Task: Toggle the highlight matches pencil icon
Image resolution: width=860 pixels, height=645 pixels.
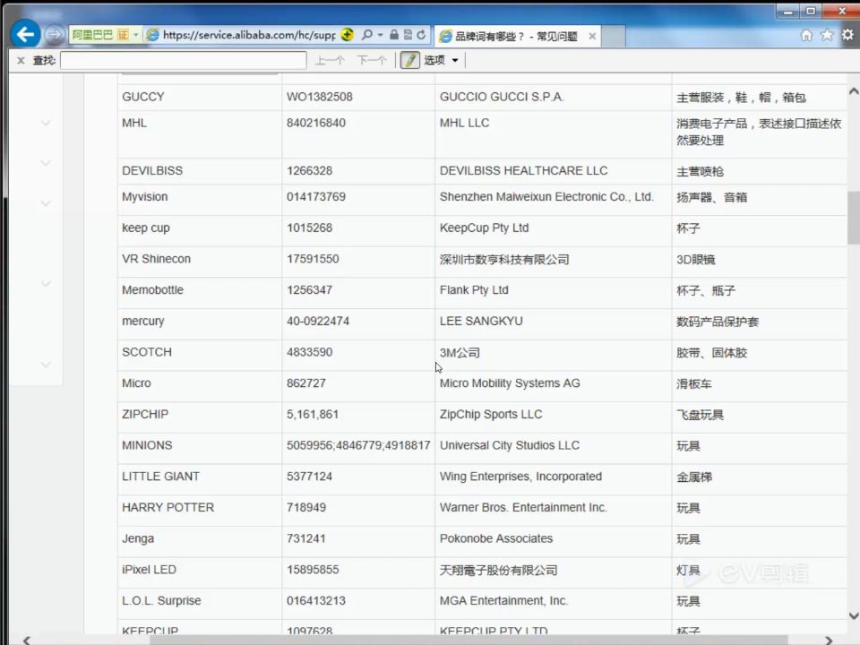Action: coord(409,60)
